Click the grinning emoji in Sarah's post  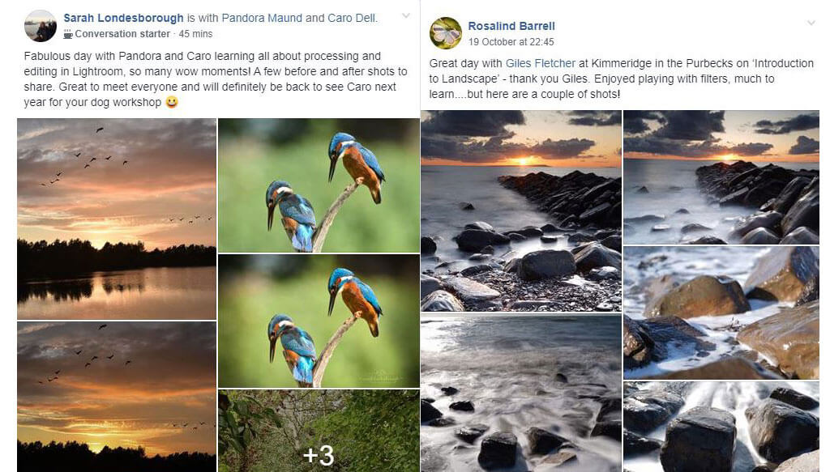(172, 102)
